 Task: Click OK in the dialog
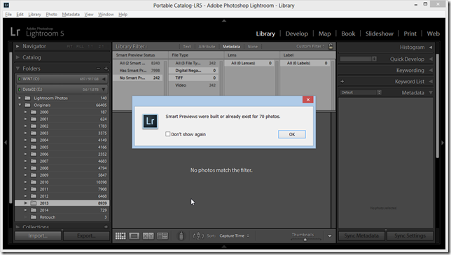(x=291, y=134)
